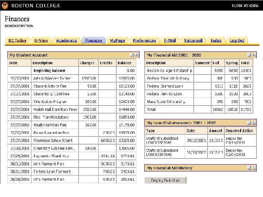Select the Stafford Subsidized loan dated 09/12/2001
The image size is (263, 197).
(x=201, y=140)
